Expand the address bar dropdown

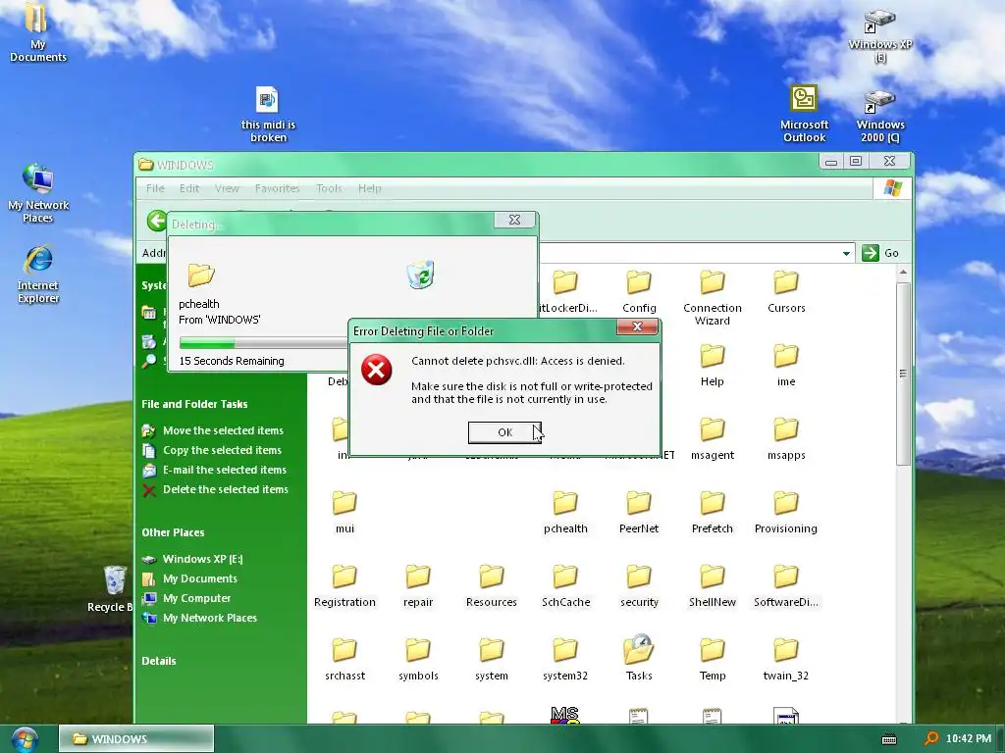pyautogui.click(x=846, y=253)
